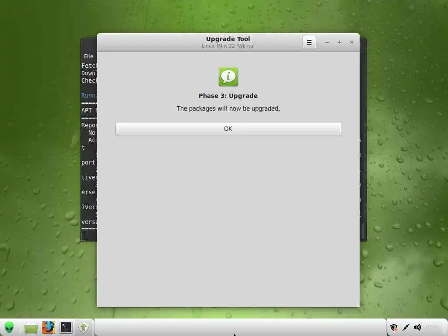Launch the file manager from the panel
The height and width of the screenshot is (336, 448).
click(x=31, y=328)
